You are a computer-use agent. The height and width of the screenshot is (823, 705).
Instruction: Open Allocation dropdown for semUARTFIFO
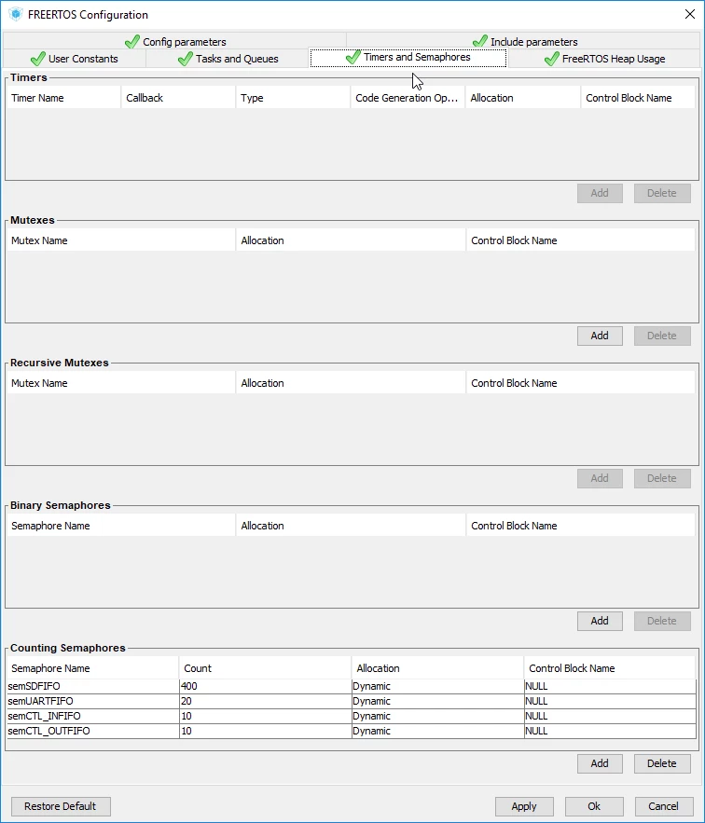[437, 701]
